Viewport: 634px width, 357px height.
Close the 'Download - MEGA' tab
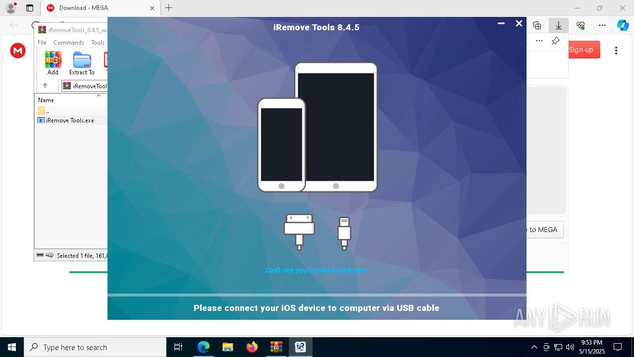tap(152, 8)
